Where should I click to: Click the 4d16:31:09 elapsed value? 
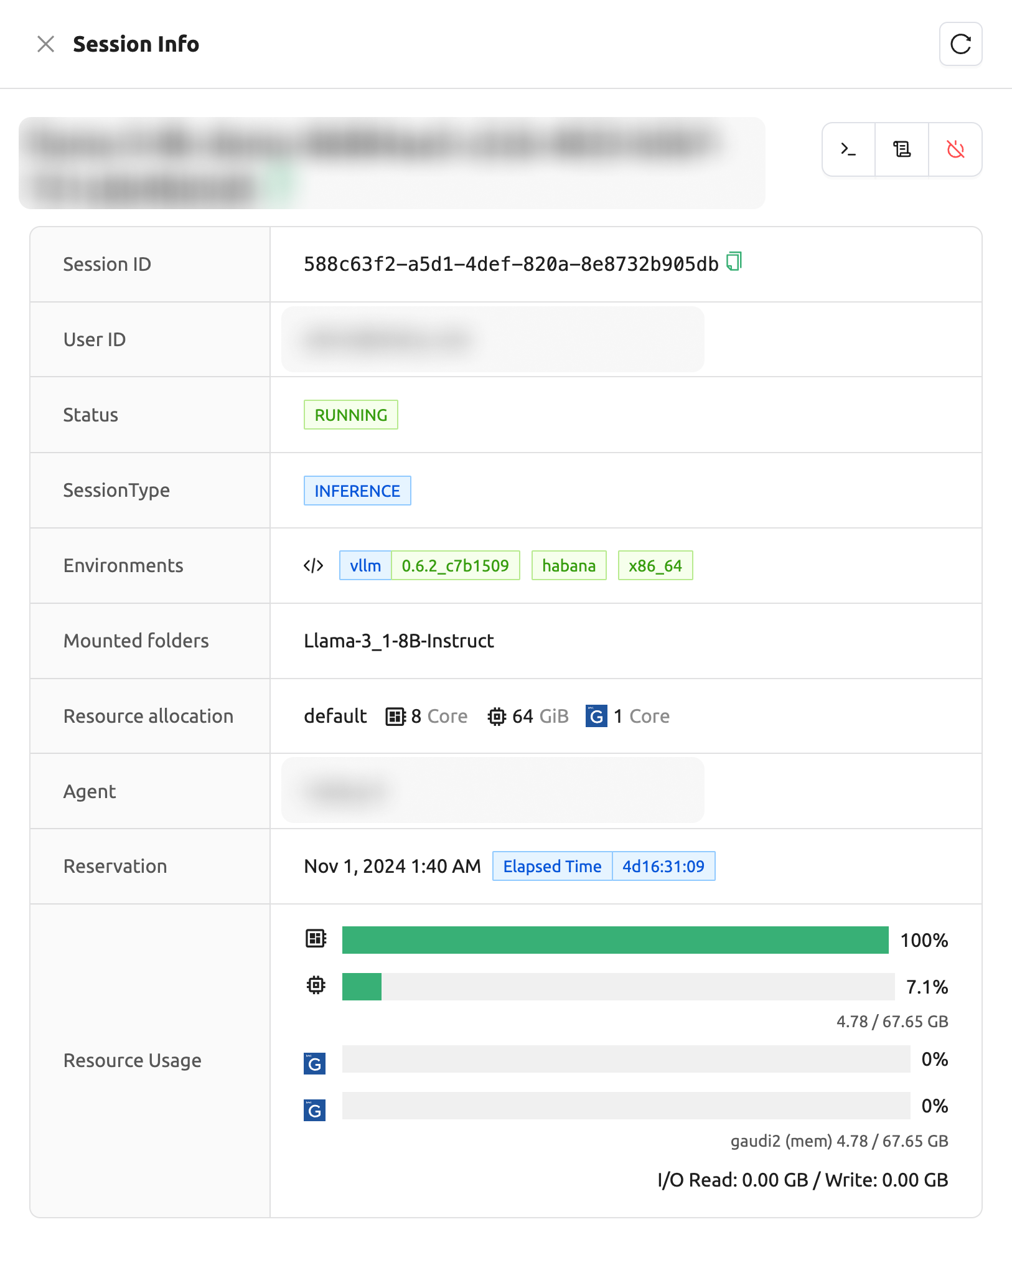pyautogui.click(x=663, y=866)
